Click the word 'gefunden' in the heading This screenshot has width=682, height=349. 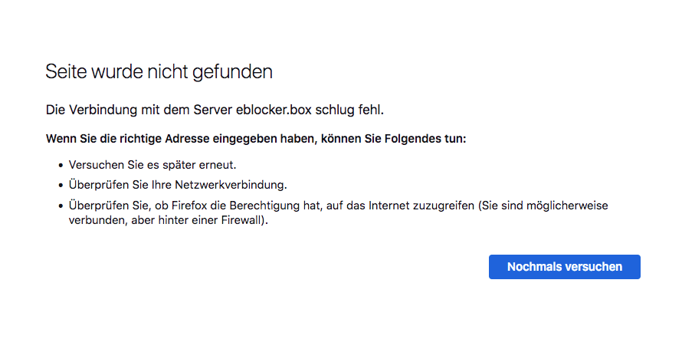(232, 72)
